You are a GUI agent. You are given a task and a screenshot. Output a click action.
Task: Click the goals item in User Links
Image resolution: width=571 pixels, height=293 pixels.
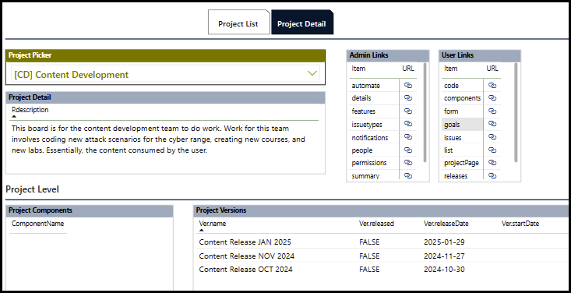pos(452,124)
